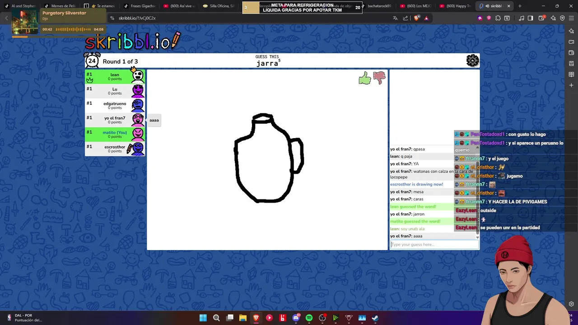Close the skribbl browser tab
Viewport: 578px width, 325px height.
tap(508, 6)
